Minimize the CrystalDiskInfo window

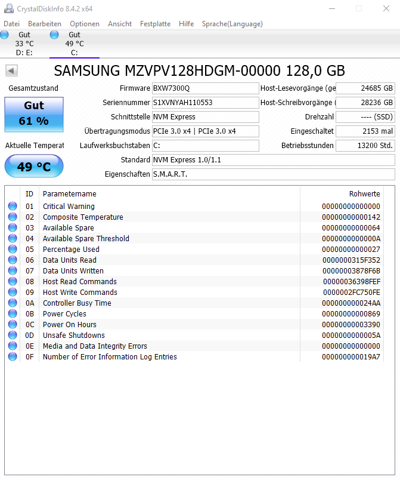(332, 8)
